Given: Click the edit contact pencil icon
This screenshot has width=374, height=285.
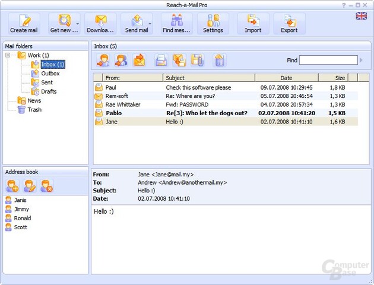Looking at the screenshot, I should click(30, 186).
